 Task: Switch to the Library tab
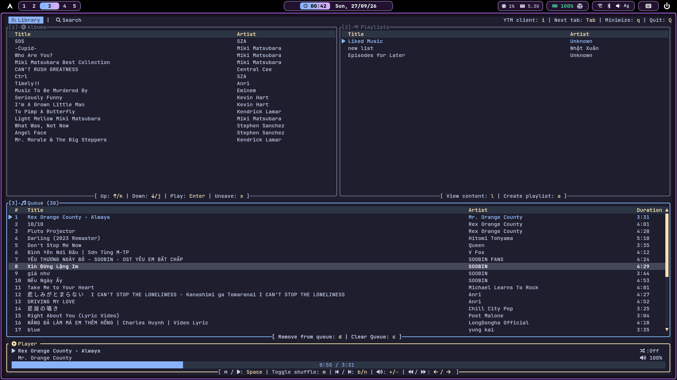coord(26,20)
